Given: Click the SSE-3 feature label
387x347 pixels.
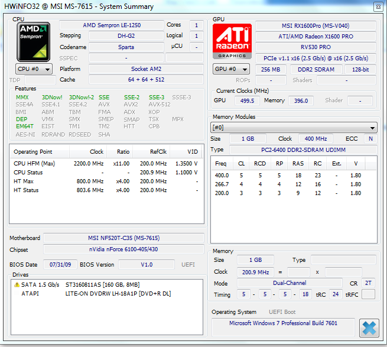Looking at the screenshot, I should click(157, 98).
